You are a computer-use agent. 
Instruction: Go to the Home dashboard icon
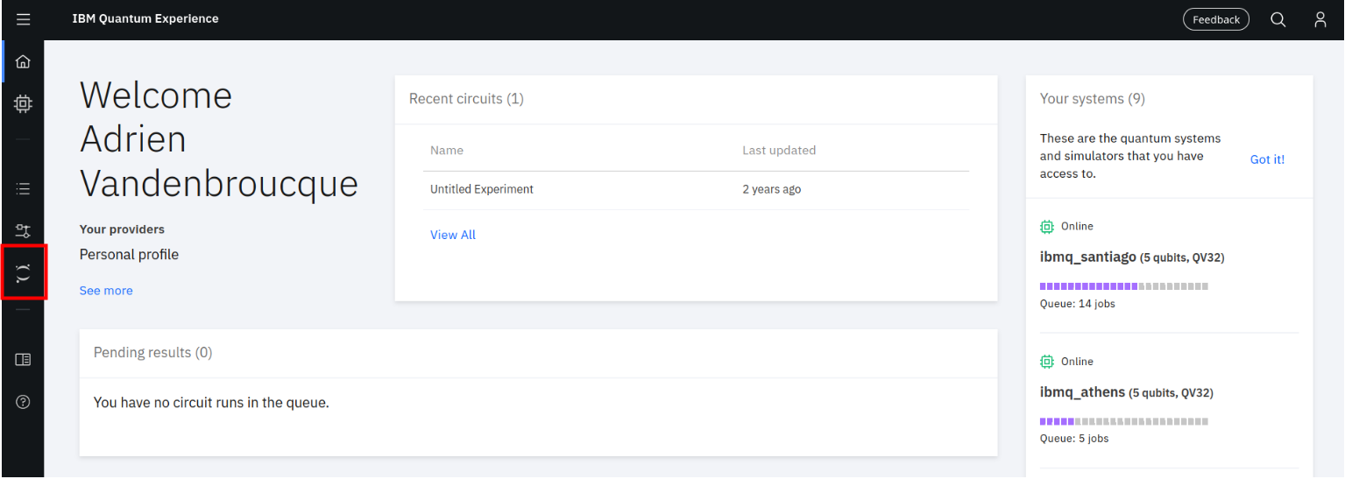24,61
